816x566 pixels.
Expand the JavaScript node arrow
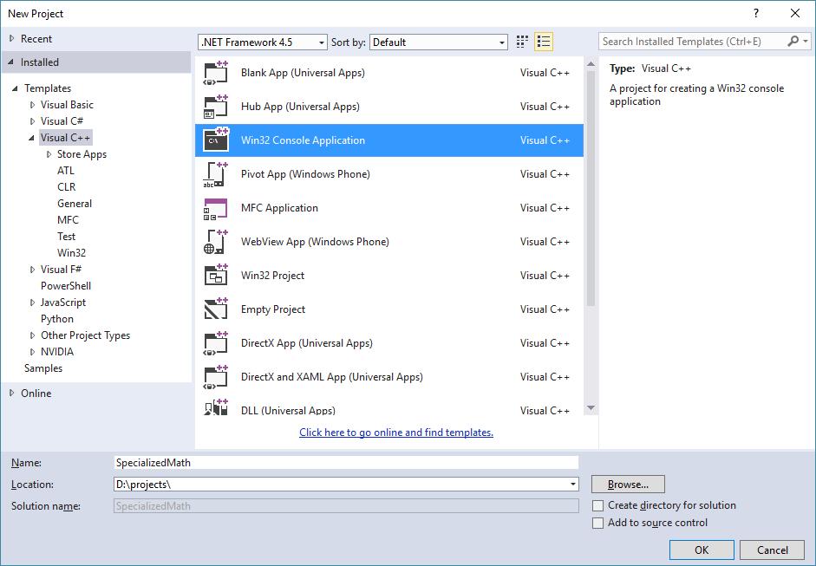[32, 303]
